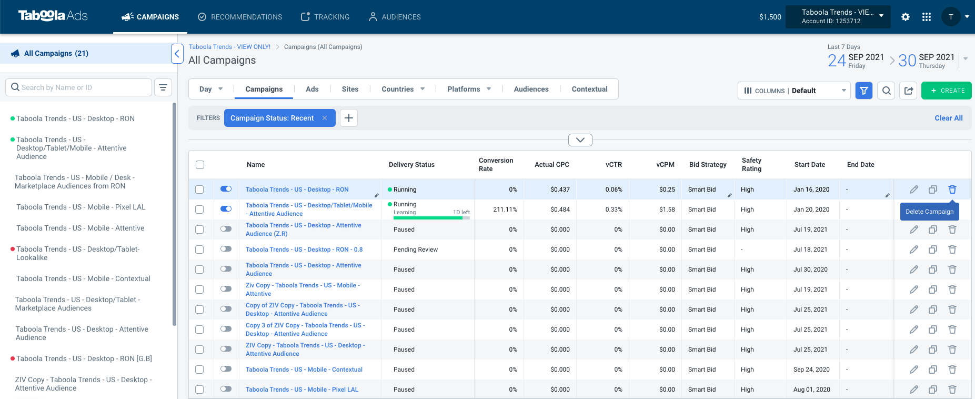This screenshot has width=975, height=399.
Task: Enable the Ziv Copy Mobile - Attentive toggle
Action: pyautogui.click(x=226, y=289)
